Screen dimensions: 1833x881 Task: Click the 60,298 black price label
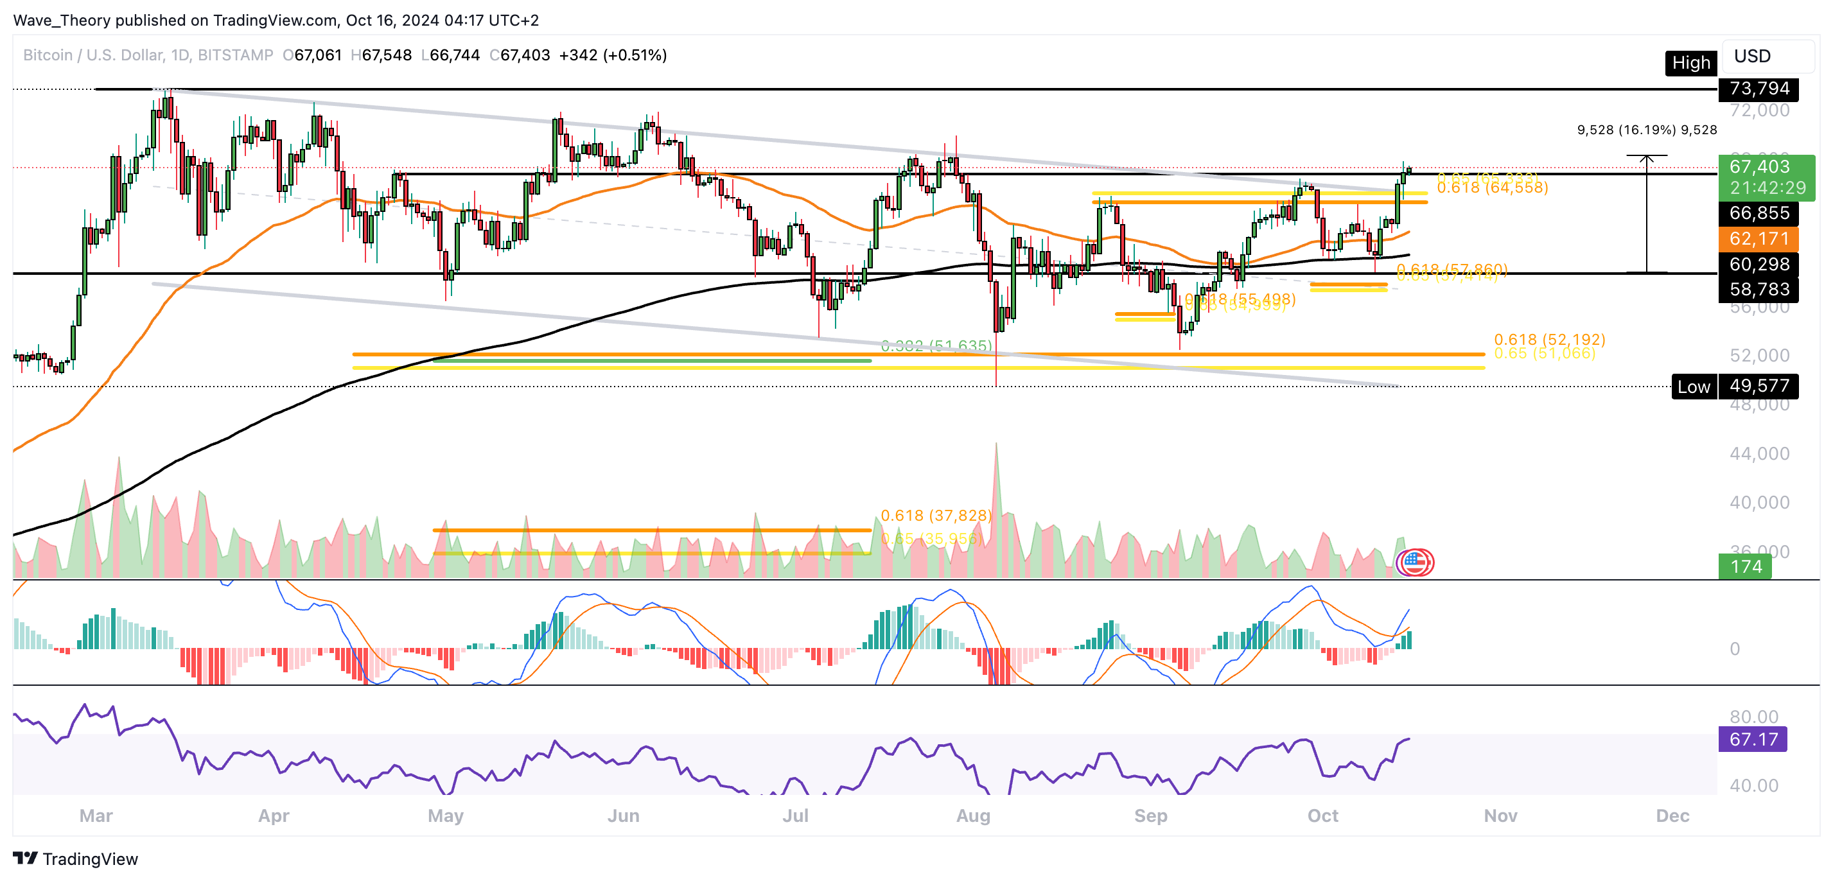[x=1758, y=264]
